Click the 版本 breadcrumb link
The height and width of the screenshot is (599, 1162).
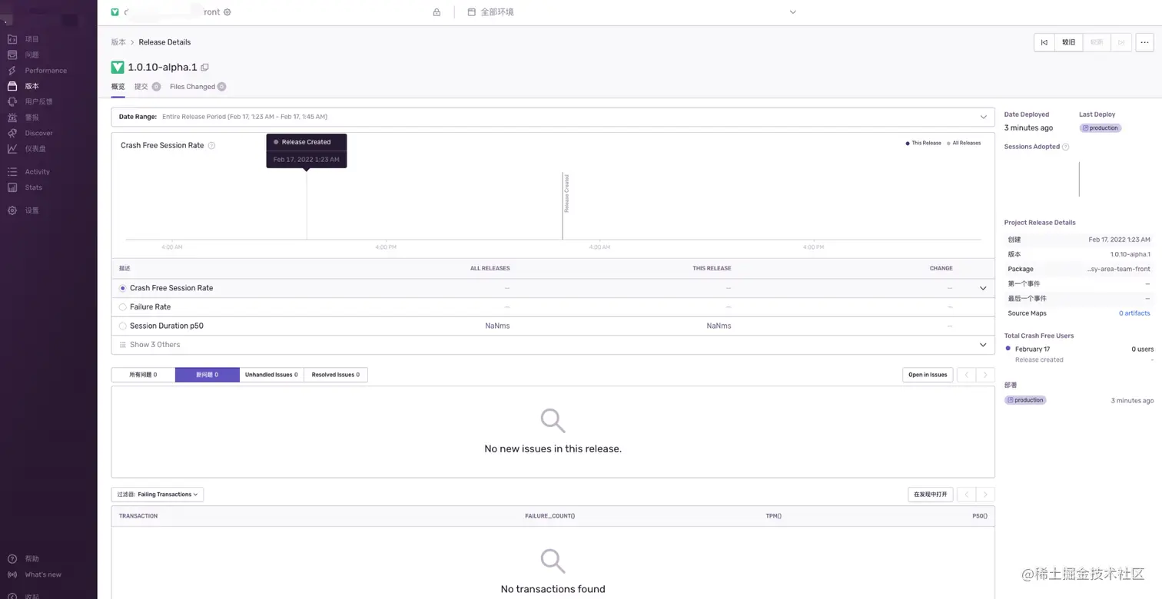click(x=118, y=42)
